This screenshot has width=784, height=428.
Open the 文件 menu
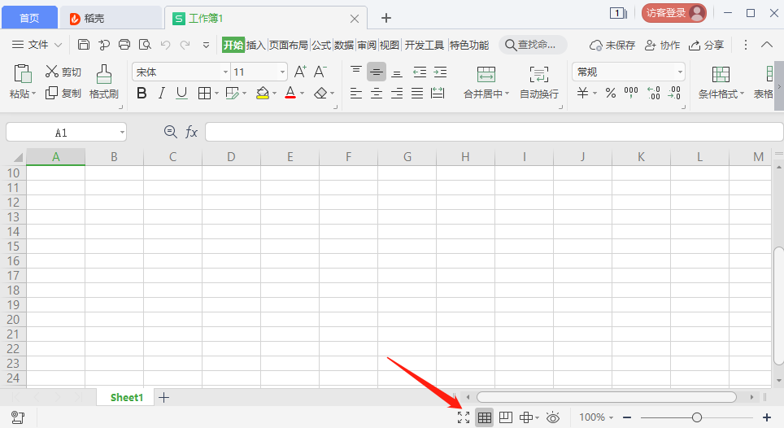tap(37, 45)
